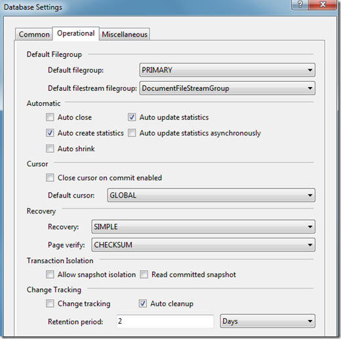This screenshot has width=341, height=339.
Task: Tick Auto update statistics asynchronously
Action: [x=132, y=133]
